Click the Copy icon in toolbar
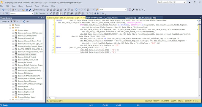Image resolution: width=202 pixels, height=107 pixels. point(69,10)
